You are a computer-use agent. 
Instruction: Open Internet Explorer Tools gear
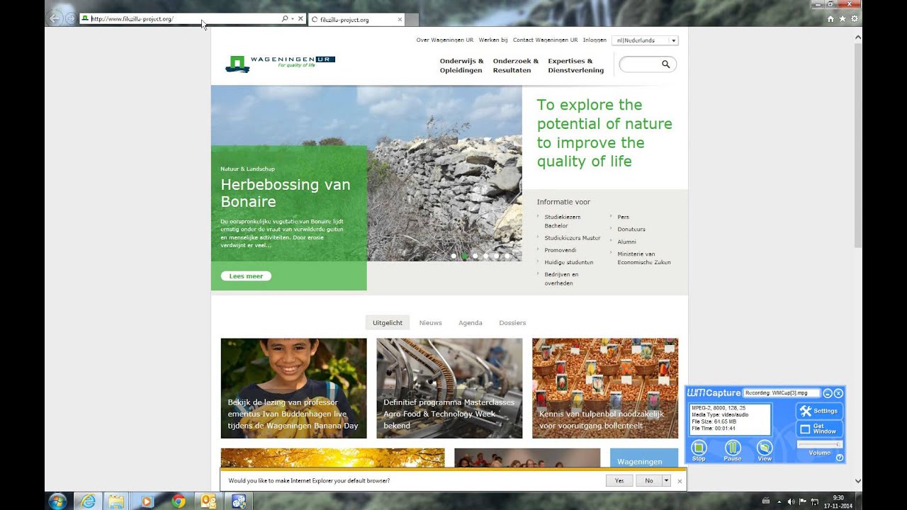coord(854,19)
